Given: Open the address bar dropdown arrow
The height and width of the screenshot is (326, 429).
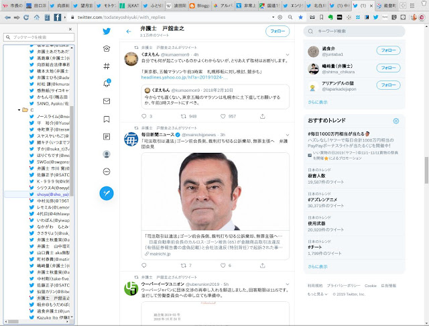Looking at the screenshot, I should pos(273,17).
